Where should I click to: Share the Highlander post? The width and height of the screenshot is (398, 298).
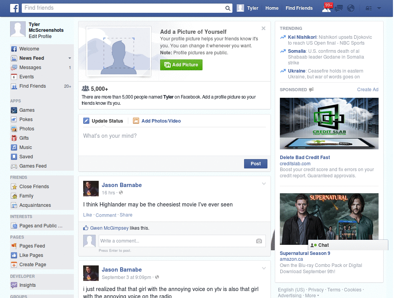126,215
